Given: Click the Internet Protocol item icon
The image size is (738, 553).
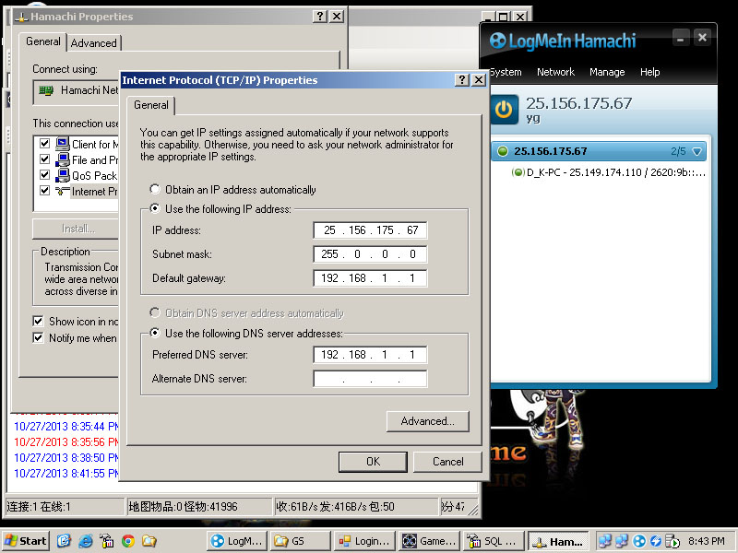Looking at the screenshot, I should pos(62,191).
